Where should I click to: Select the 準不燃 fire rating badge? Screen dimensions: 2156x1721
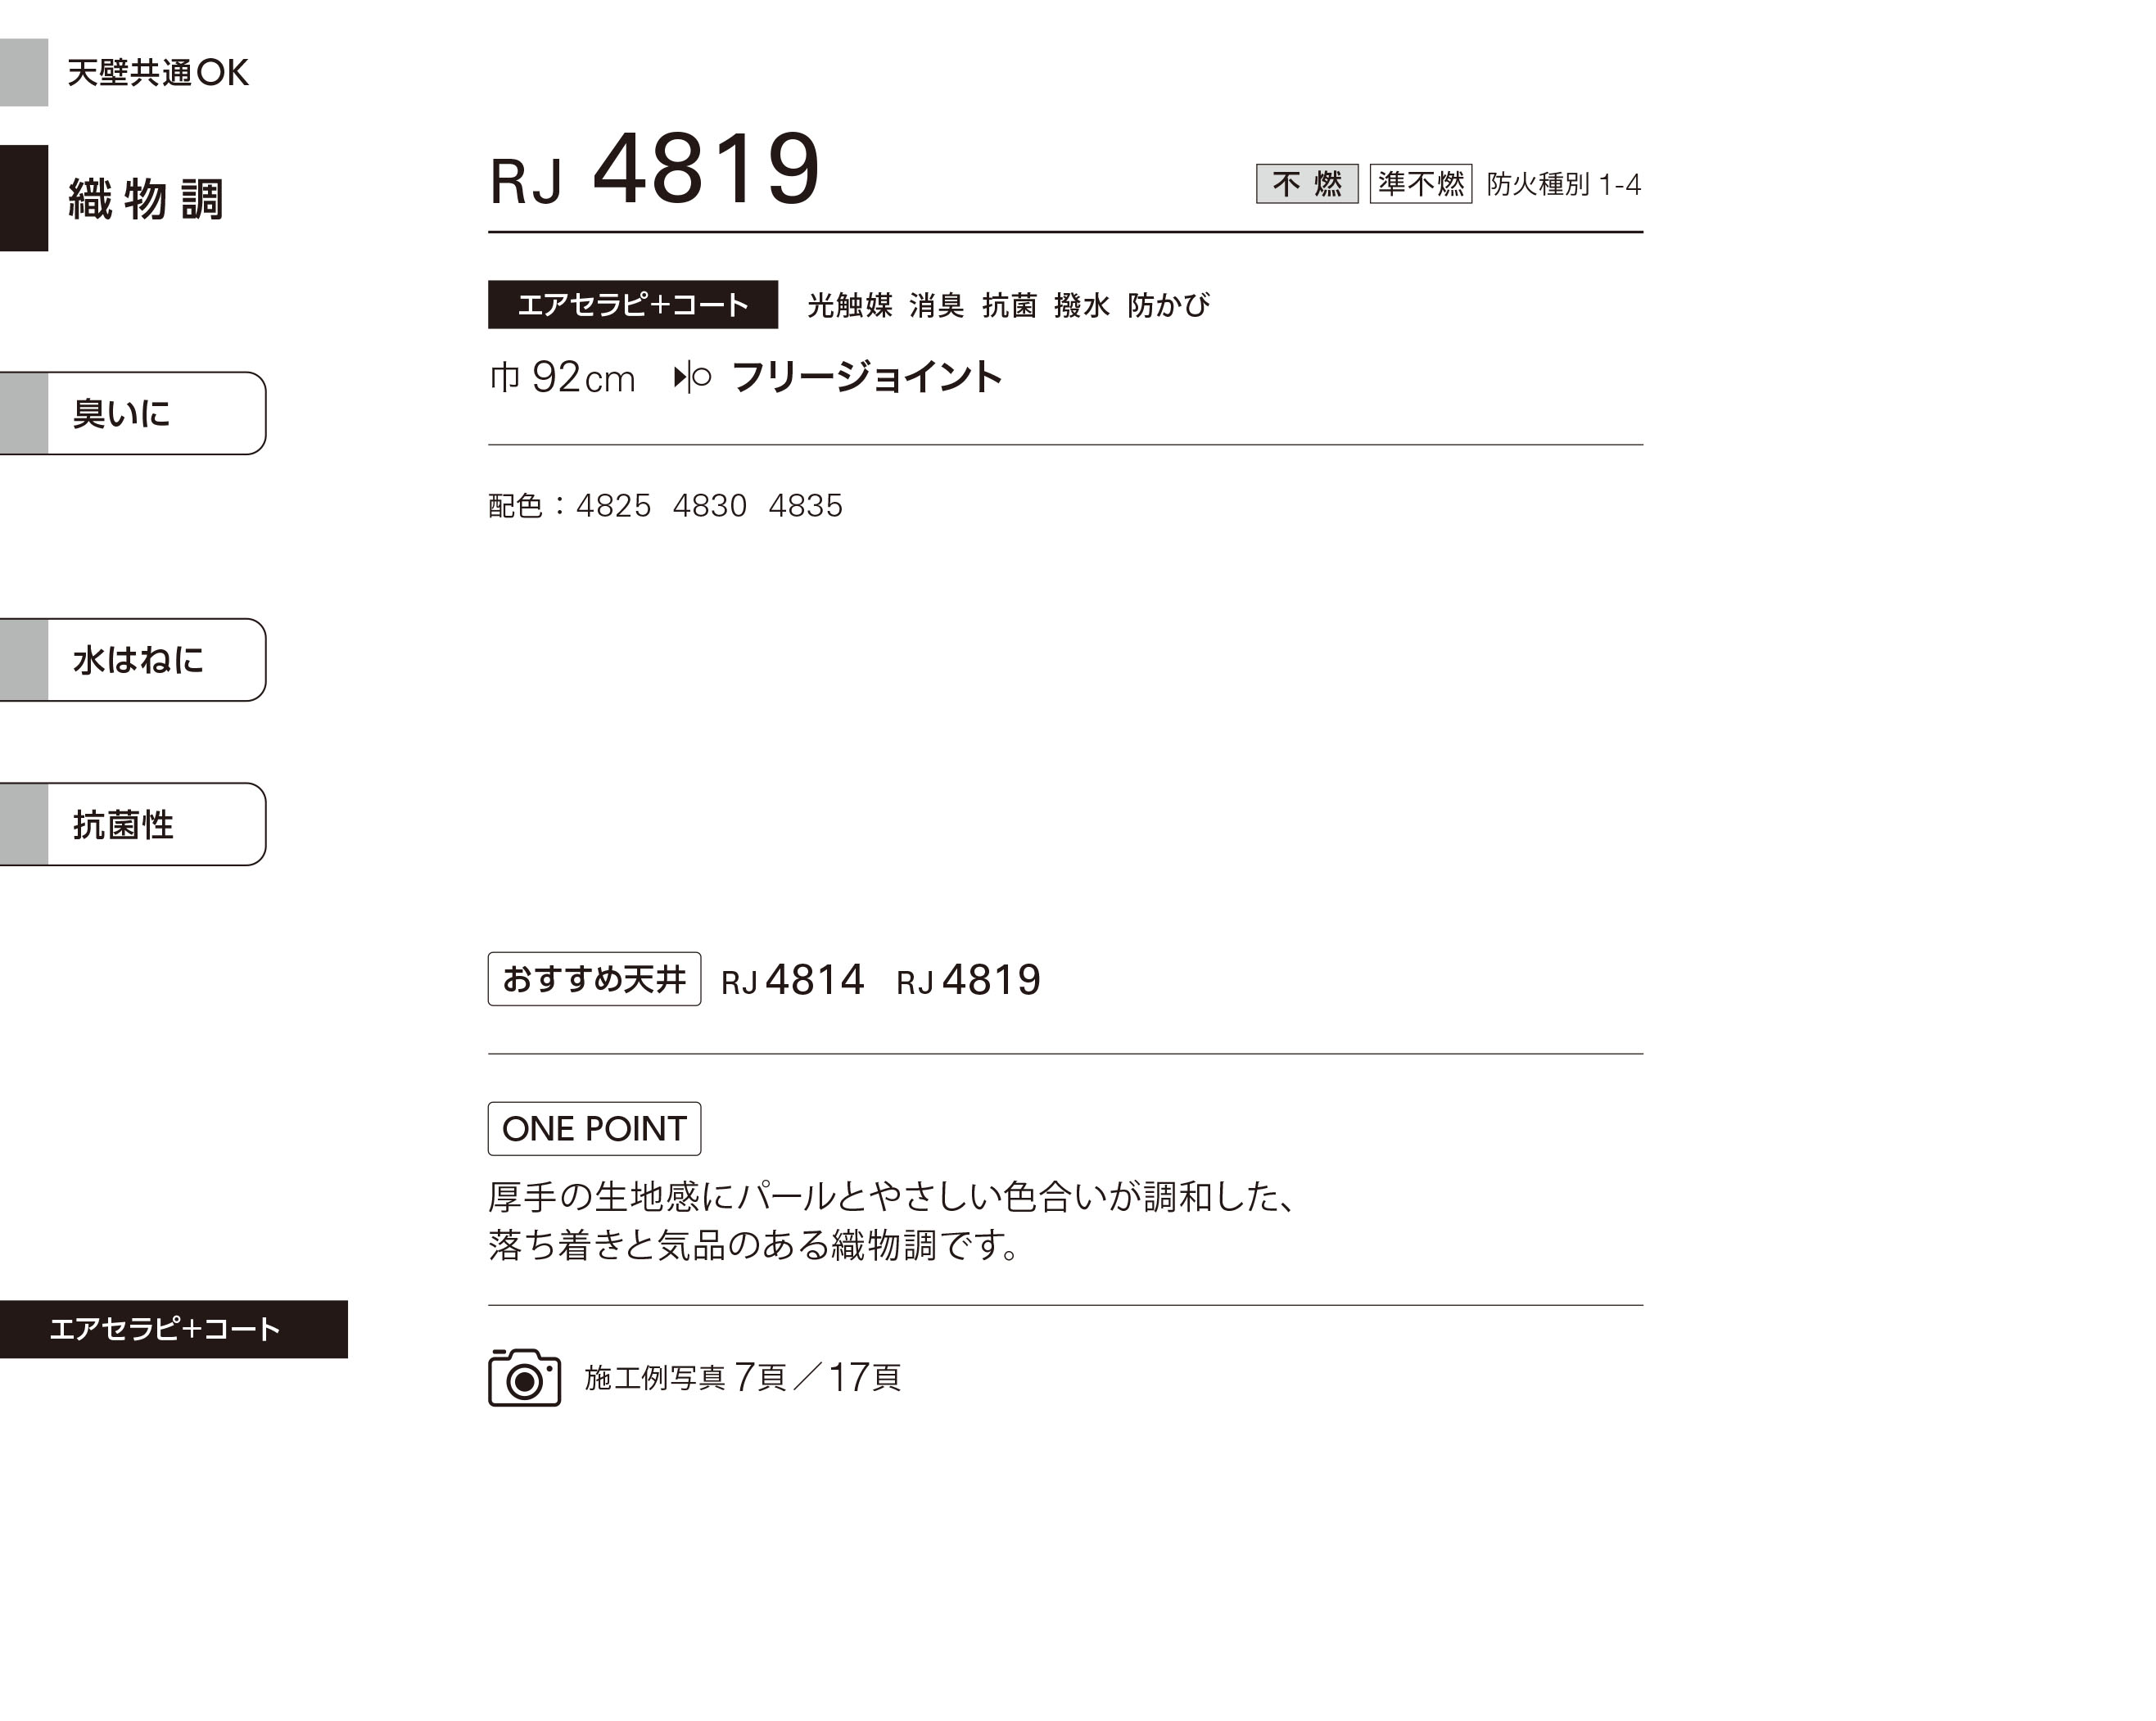pyautogui.click(x=1420, y=184)
